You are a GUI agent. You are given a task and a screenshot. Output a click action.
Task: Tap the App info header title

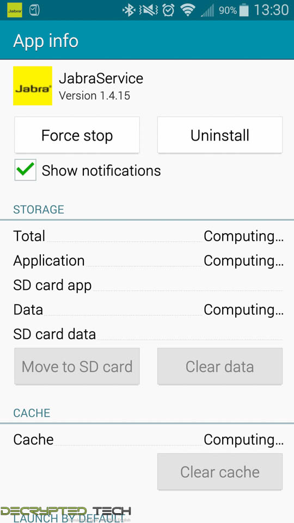(46, 41)
